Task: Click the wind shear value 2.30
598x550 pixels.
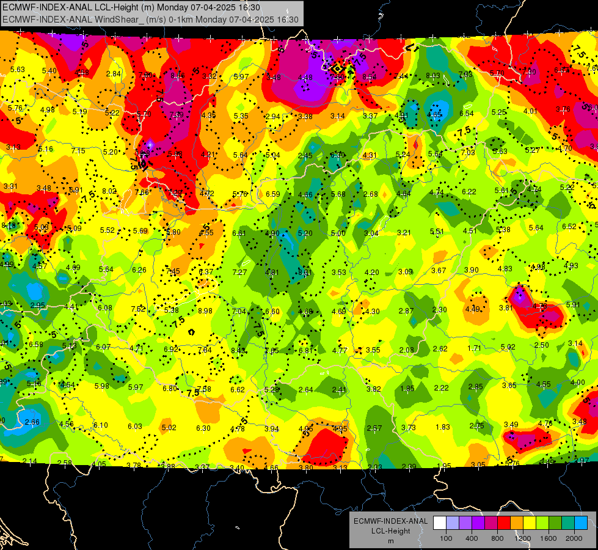Action: [440, 310]
